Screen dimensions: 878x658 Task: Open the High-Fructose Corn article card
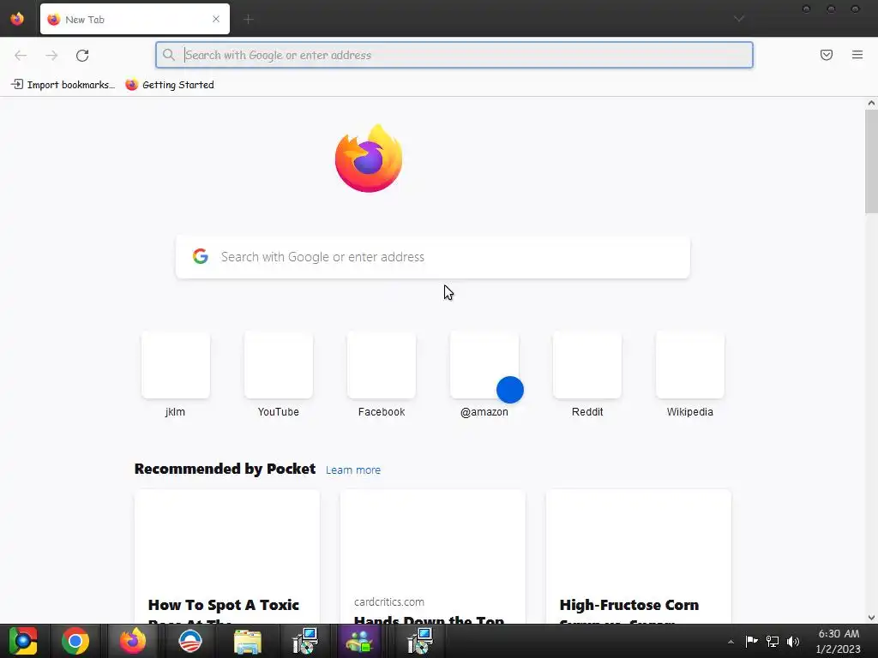[x=638, y=557]
